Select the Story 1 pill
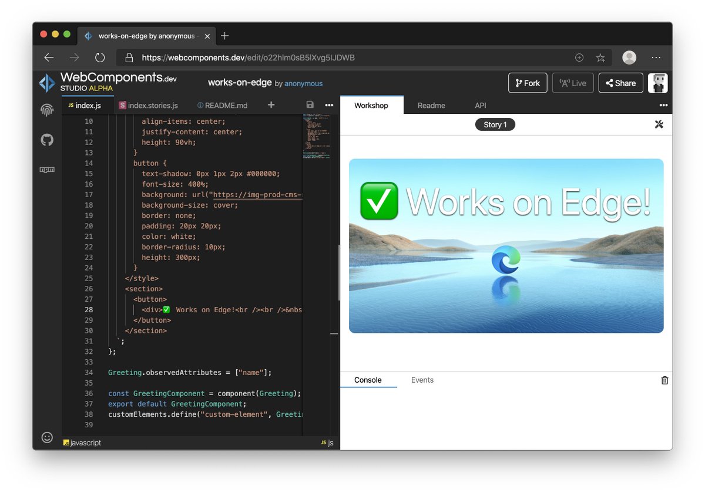The height and width of the screenshot is (493, 705). [x=495, y=124]
